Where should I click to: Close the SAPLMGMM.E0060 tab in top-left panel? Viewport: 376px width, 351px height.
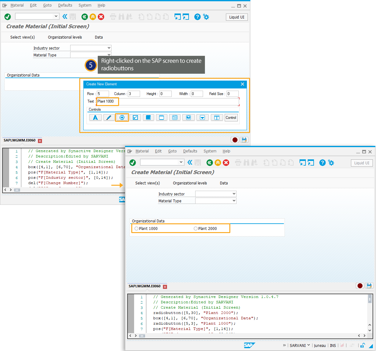pos(40,141)
